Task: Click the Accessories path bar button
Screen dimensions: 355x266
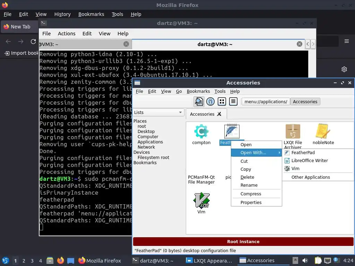Action: coord(305,101)
